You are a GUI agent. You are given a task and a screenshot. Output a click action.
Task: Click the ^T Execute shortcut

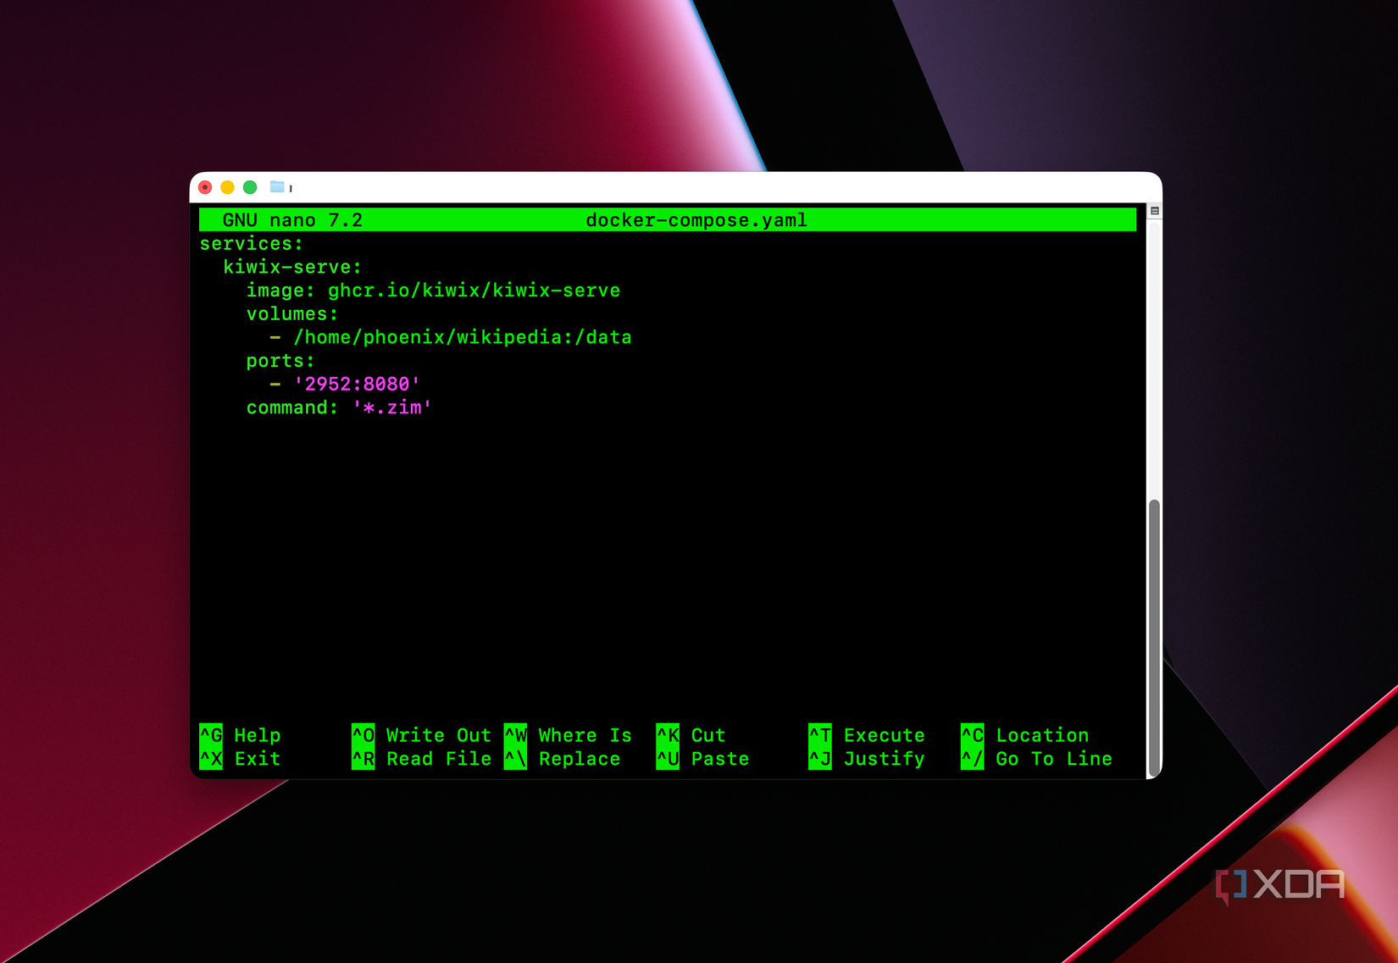pyautogui.click(x=867, y=735)
